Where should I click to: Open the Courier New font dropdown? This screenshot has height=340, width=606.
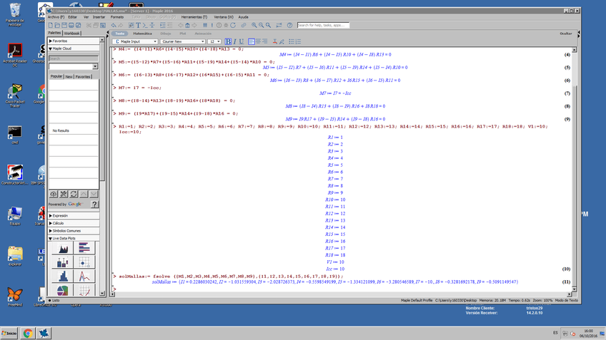pyautogui.click(x=182, y=42)
